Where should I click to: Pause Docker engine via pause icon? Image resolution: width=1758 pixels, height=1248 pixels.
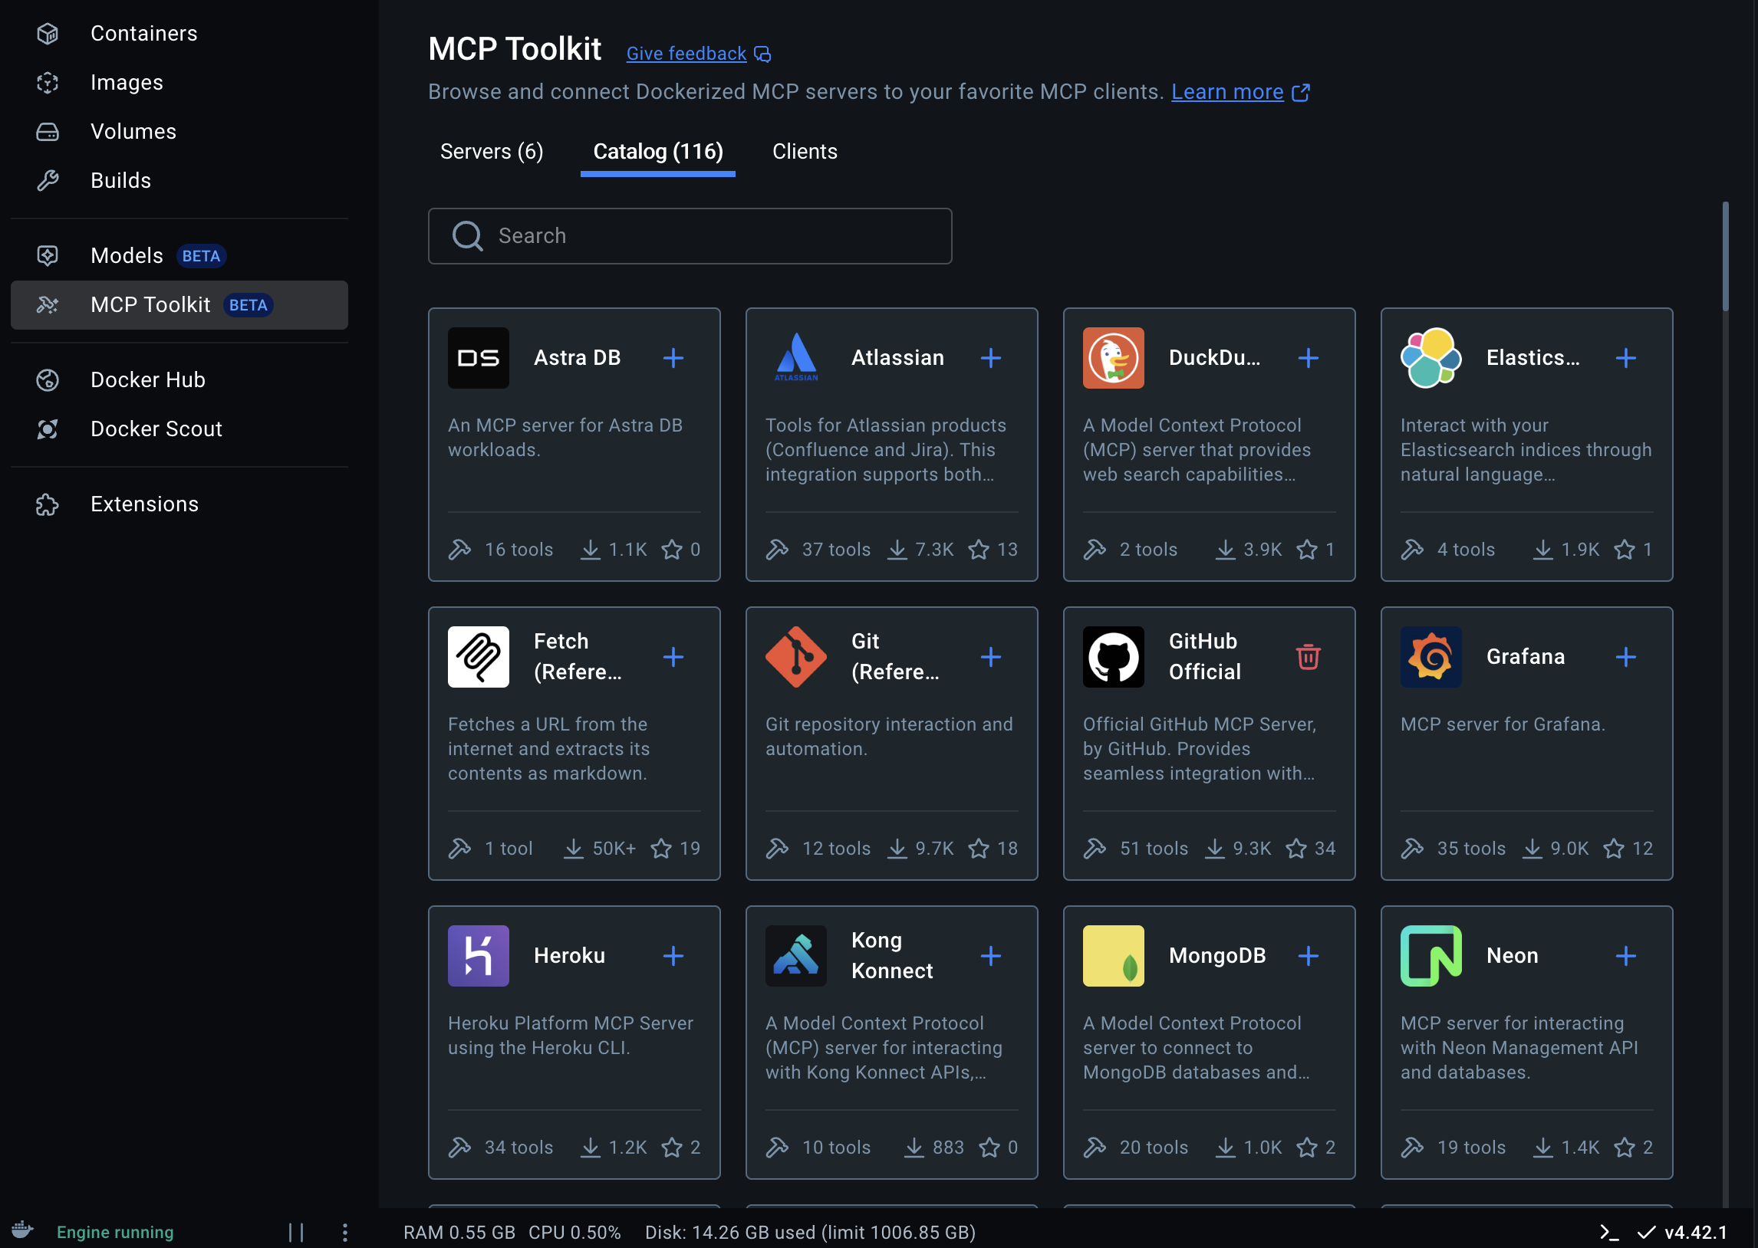pos(296,1232)
